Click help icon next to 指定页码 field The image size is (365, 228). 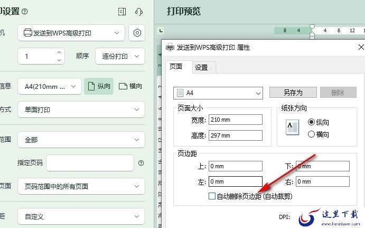[141, 163]
